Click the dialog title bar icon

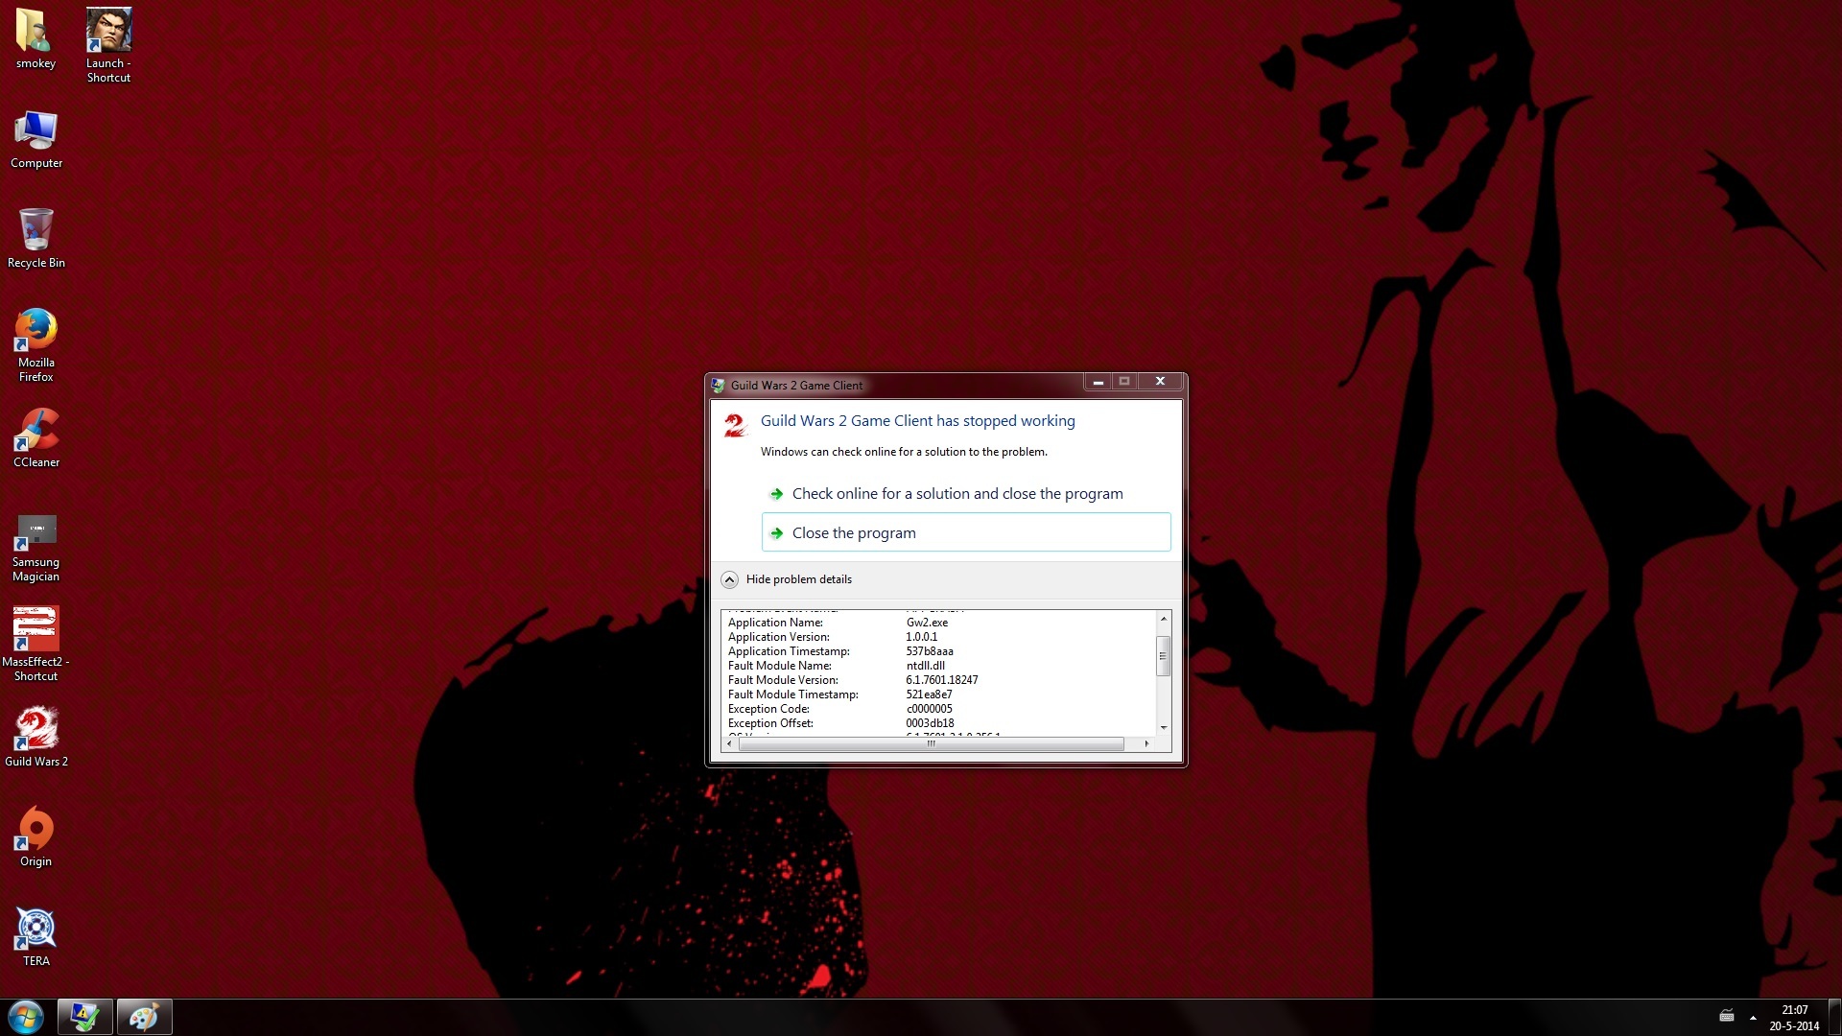click(719, 385)
